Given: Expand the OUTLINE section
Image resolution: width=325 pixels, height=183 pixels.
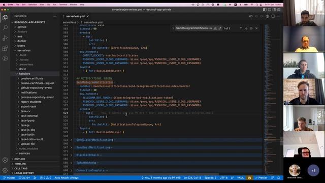Looking at the screenshot, I should click(20, 159).
